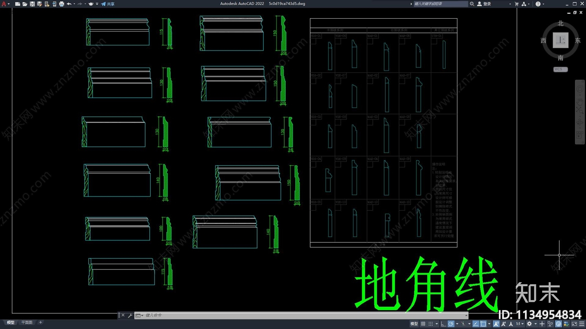The height and width of the screenshot is (329, 586).
Task: Open the snap mode dropdown arrow
Action: (437, 323)
